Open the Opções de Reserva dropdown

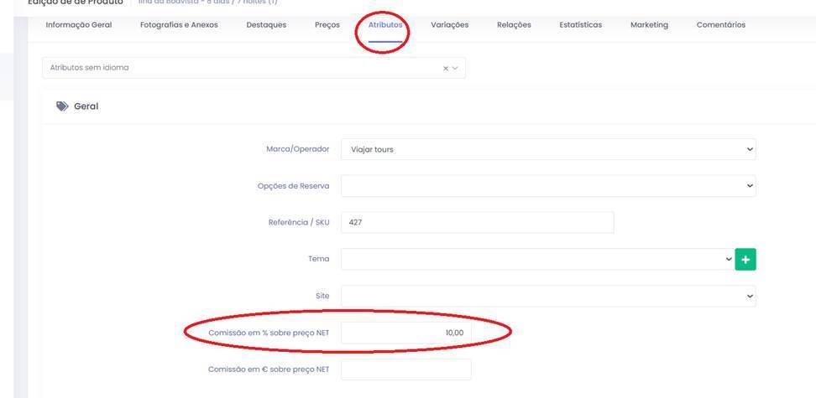(x=547, y=186)
